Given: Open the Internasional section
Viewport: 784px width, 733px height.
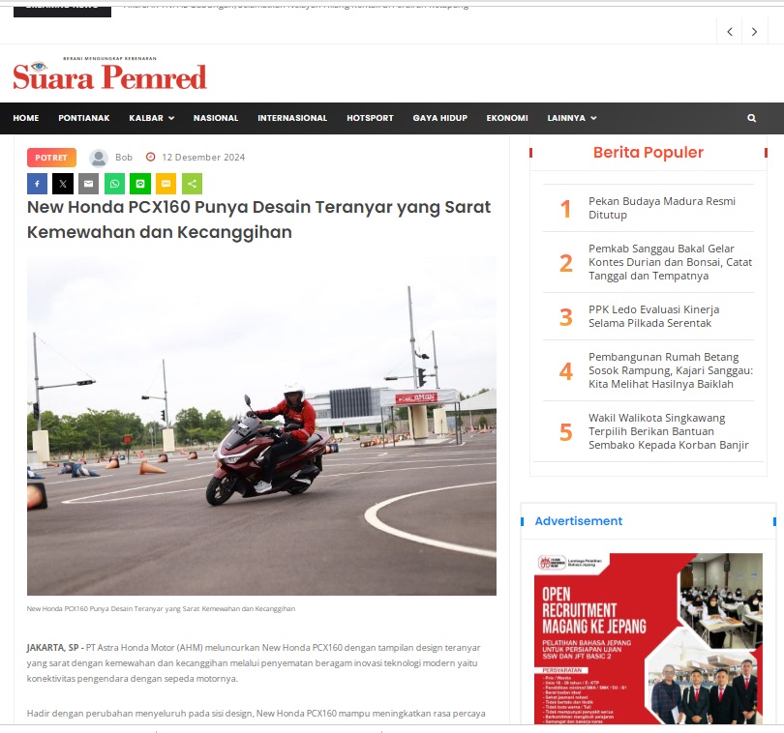Looking at the screenshot, I should click(292, 118).
